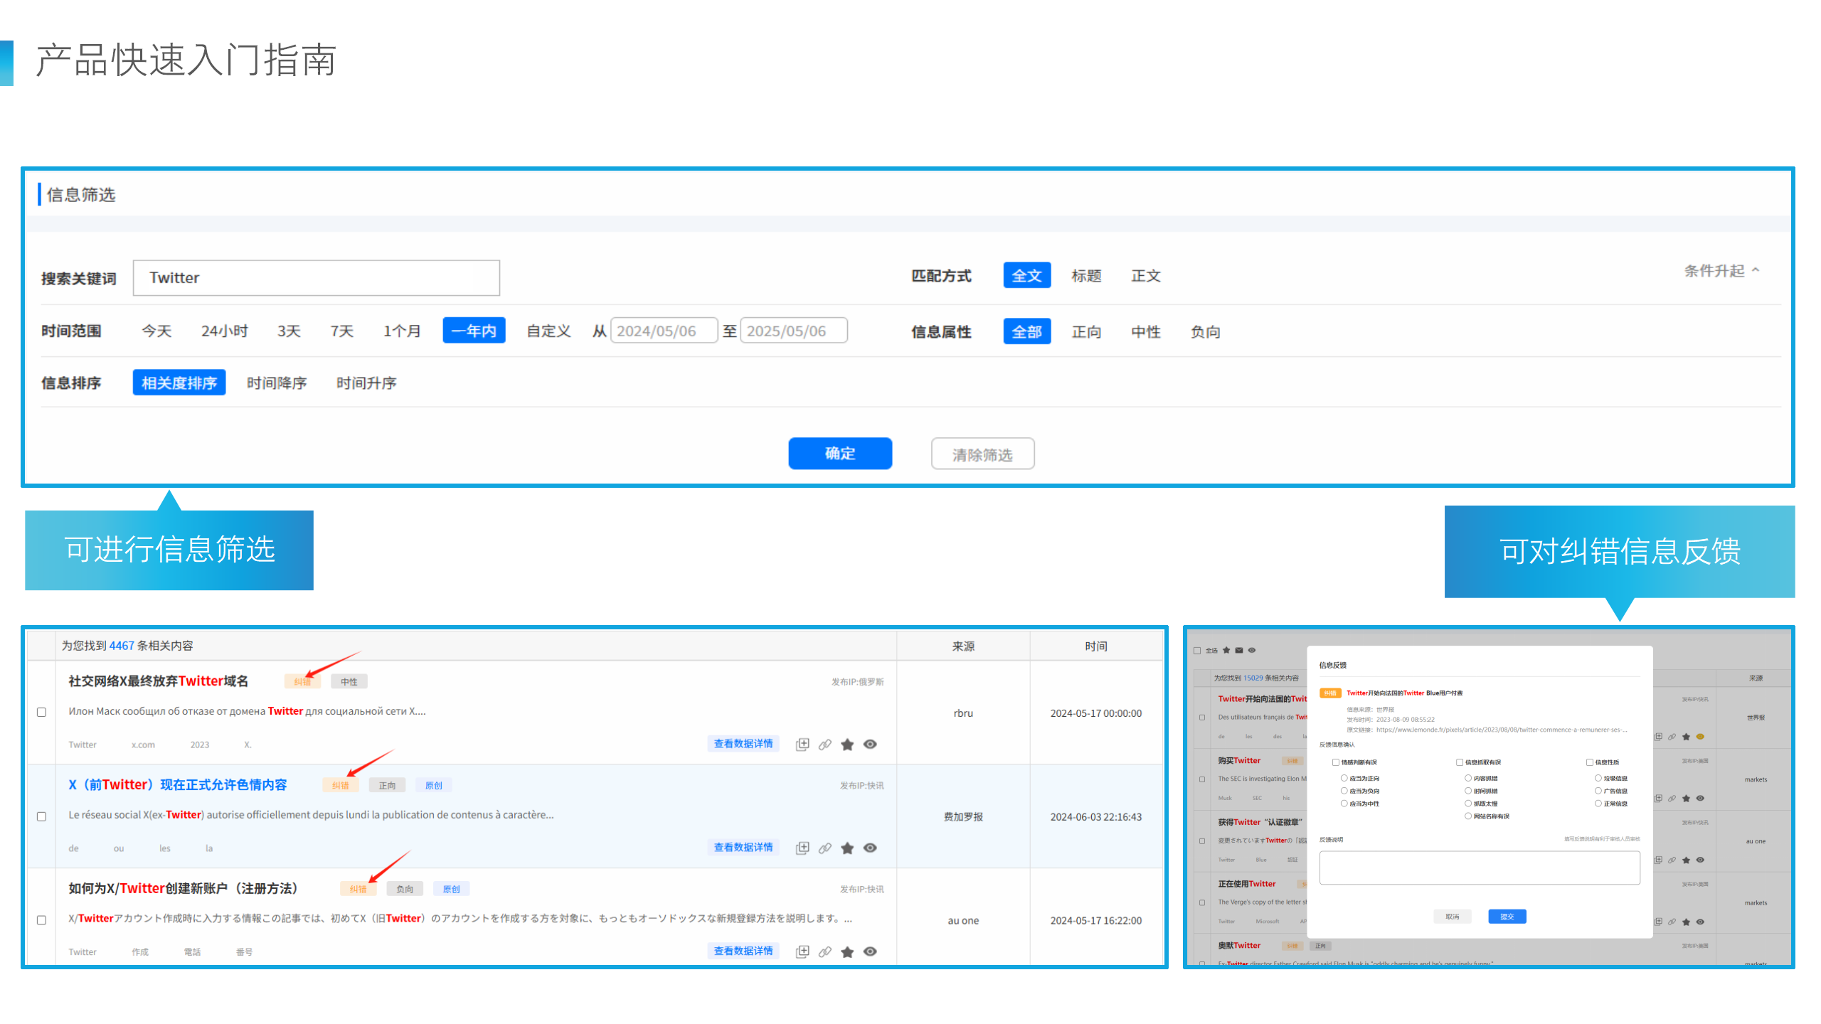Click the eye icon in the 2024-05-17 16:22:00 row

869,951
